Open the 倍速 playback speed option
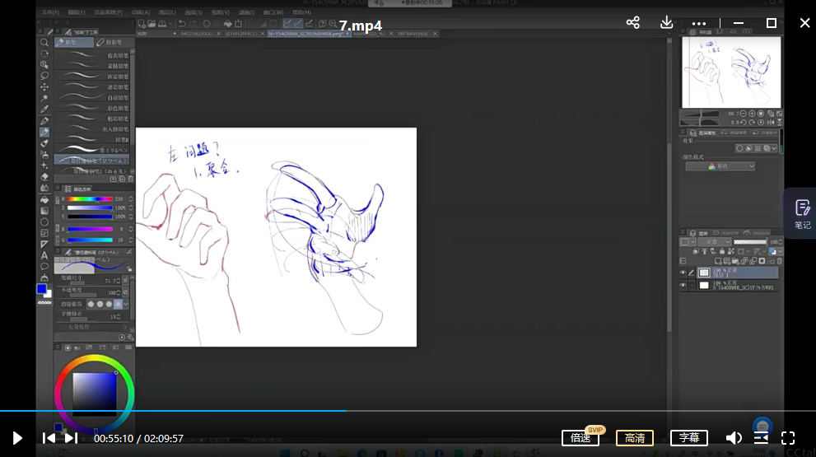 581,438
